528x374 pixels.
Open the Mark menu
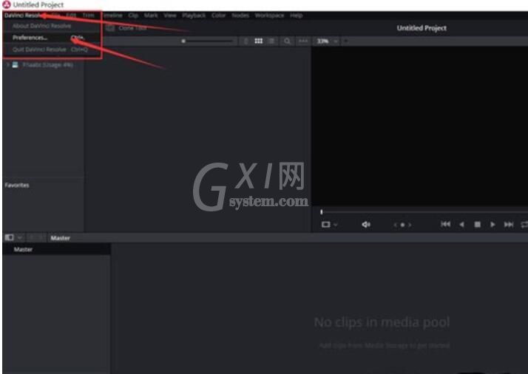[151, 15]
